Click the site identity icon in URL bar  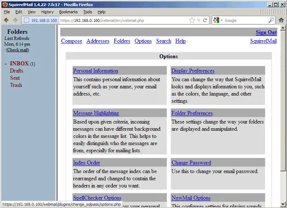pyautogui.click(x=27, y=20)
